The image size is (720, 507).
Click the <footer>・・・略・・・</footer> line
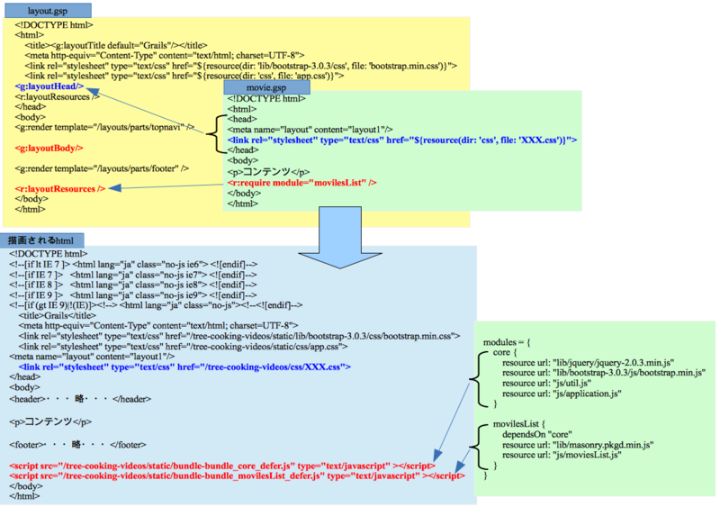[77, 445]
